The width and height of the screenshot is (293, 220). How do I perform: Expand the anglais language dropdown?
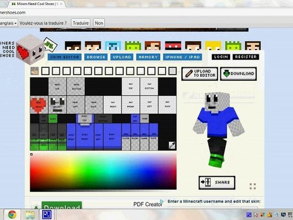coord(9,23)
